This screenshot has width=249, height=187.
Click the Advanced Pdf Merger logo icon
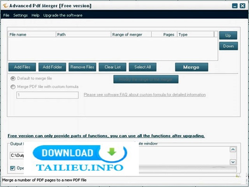pos(5,6)
